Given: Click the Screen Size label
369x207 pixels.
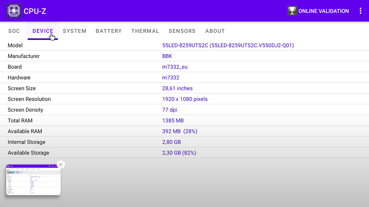Looking at the screenshot, I should (21, 88).
